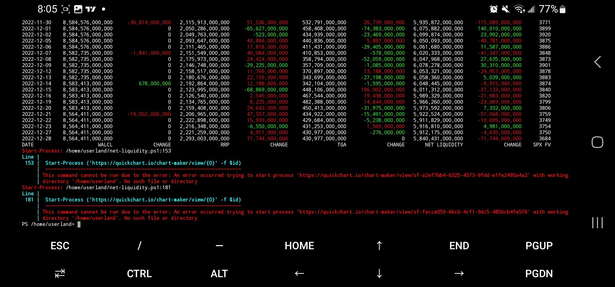This screenshot has width=615, height=287.
Task: Tap Android home navigation button
Action: pos(597,142)
